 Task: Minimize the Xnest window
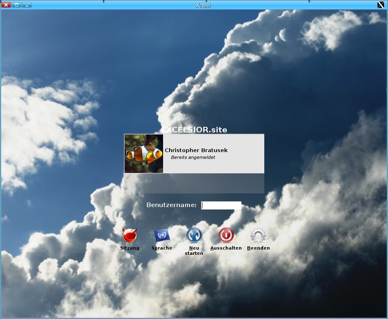pos(27,5)
